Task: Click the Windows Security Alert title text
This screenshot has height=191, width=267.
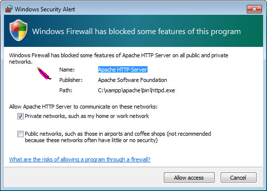Action: 45,9
